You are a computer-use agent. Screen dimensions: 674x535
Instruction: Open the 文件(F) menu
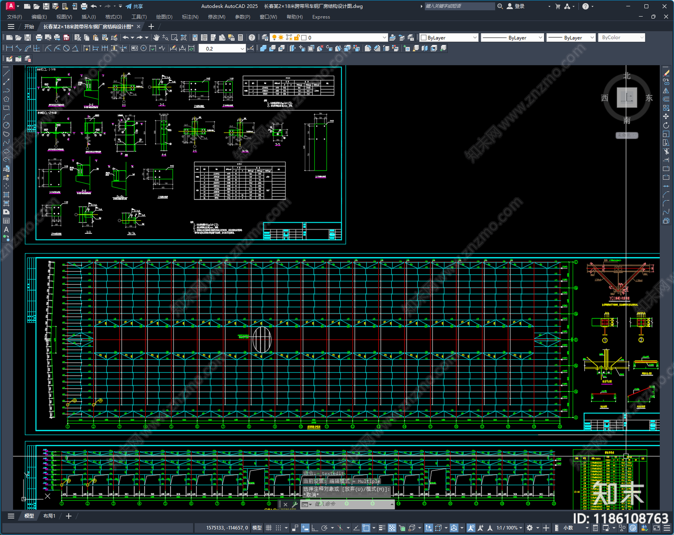(15, 17)
